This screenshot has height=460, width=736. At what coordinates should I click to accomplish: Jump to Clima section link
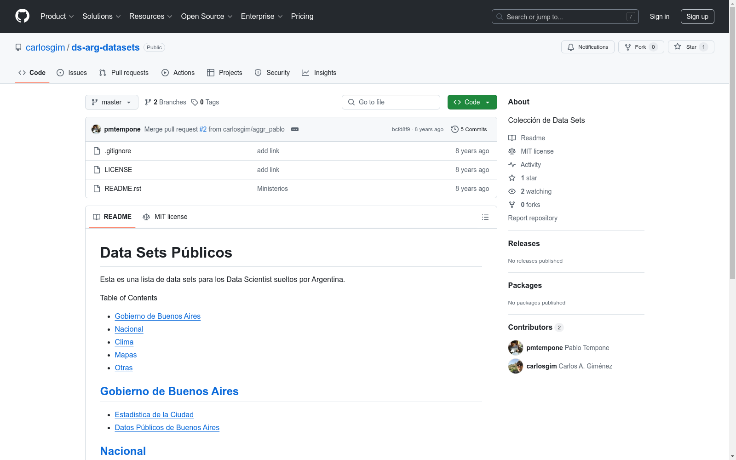[124, 342]
